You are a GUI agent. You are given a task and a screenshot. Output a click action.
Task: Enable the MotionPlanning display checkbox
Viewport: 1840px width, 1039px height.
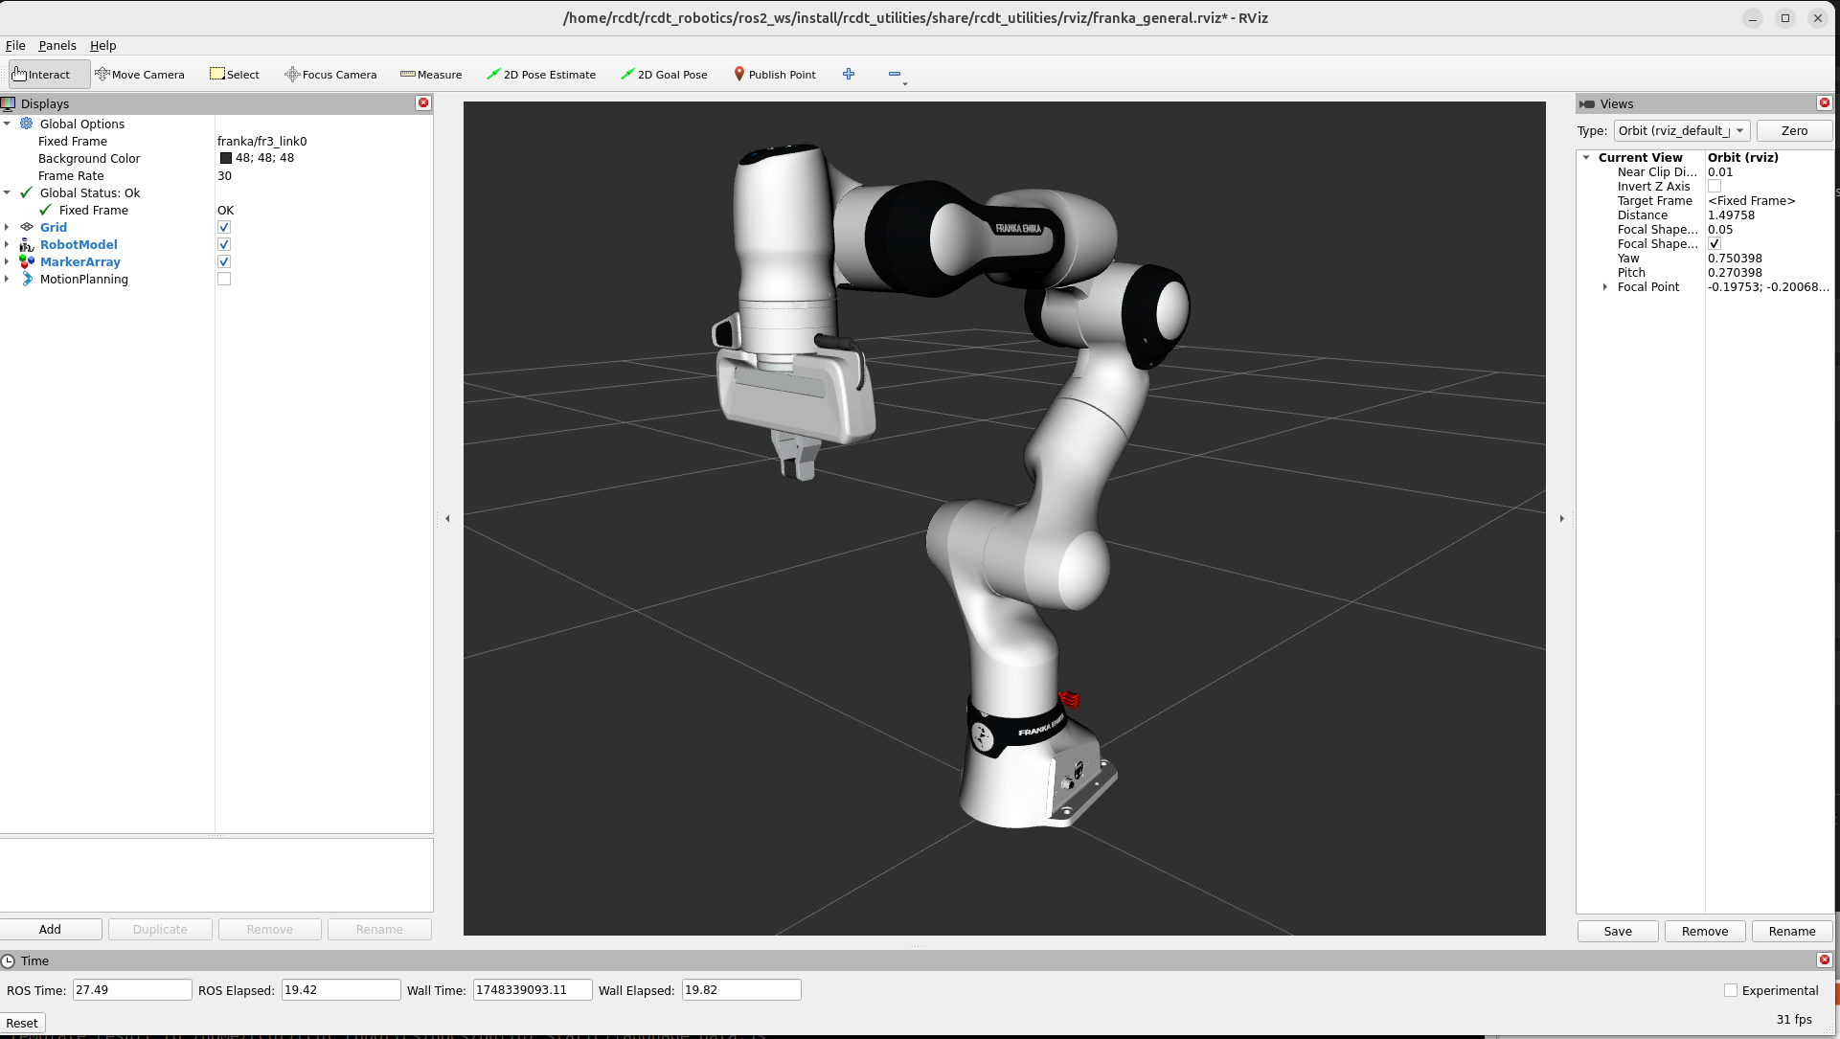coord(224,280)
